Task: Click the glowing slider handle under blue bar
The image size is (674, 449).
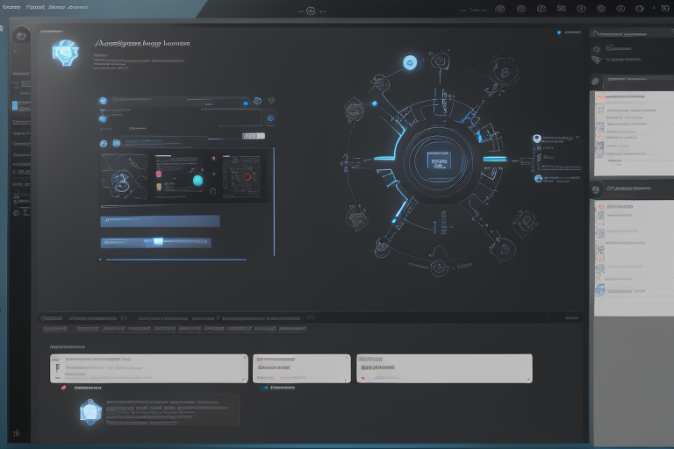Action: pyautogui.click(x=158, y=241)
